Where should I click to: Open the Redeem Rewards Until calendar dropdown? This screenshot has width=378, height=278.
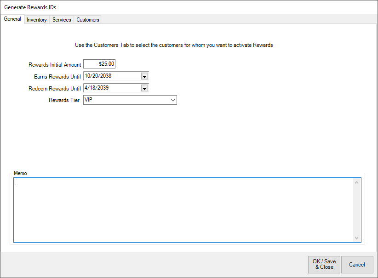click(144, 88)
